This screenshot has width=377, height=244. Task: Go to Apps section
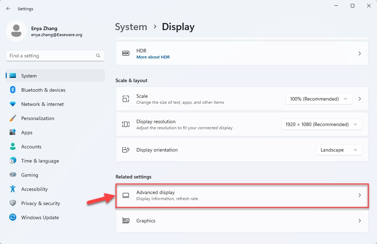pos(55,132)
